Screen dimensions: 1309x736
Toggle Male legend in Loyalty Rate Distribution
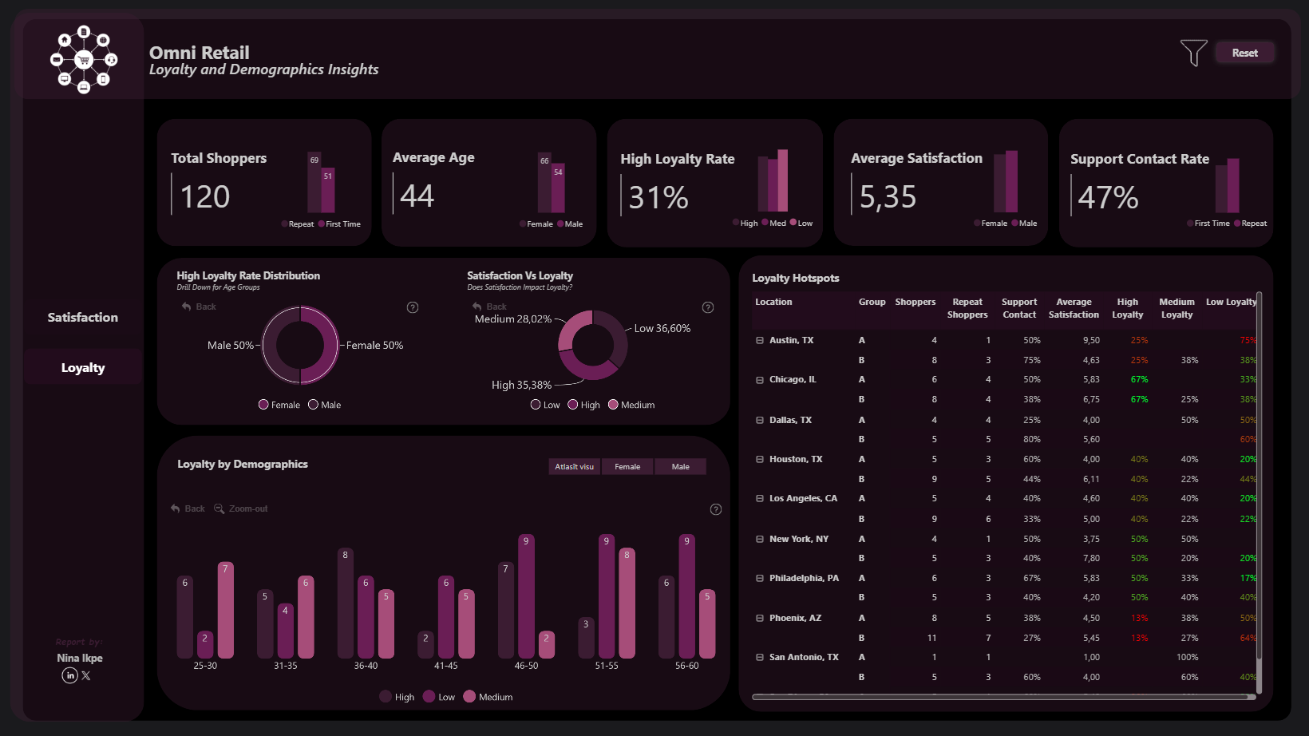click(x=325, y=405)
